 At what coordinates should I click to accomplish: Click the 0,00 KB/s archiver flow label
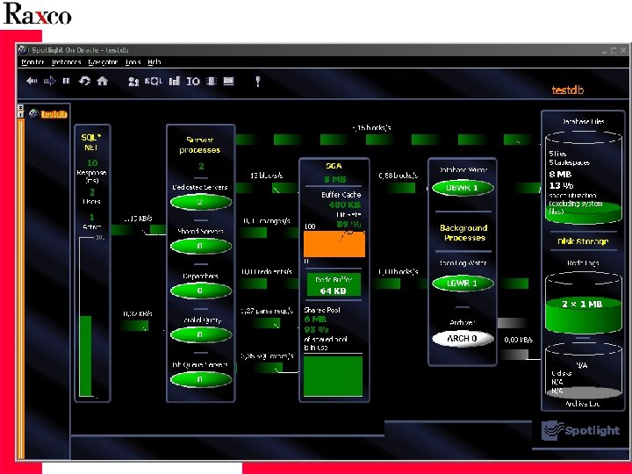pyautogui.click(x=519, y=340)
